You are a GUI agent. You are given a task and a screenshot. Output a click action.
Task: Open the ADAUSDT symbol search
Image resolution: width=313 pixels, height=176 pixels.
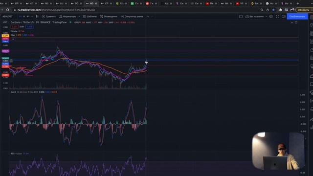click(7, 16)
